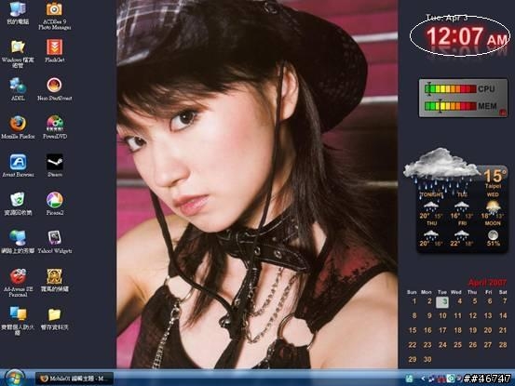Launch PowerDVD player

coord(55,126)
